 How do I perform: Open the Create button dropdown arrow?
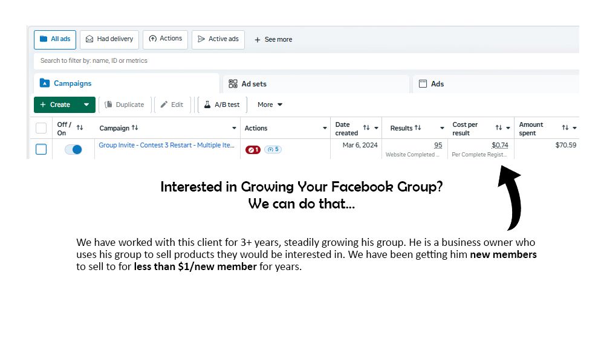pyautogui.click(x=86, y=105)
